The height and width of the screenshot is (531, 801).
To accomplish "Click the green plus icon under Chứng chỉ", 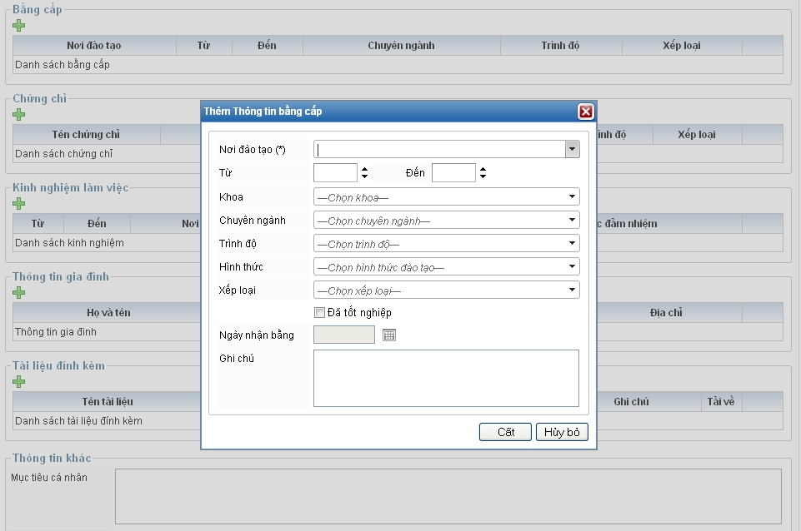I will [19, 114].
